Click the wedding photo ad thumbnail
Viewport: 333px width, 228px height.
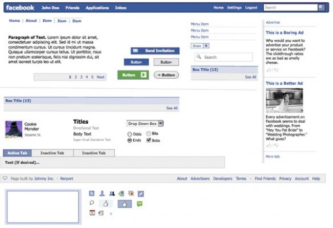click(x=284, y=100)
